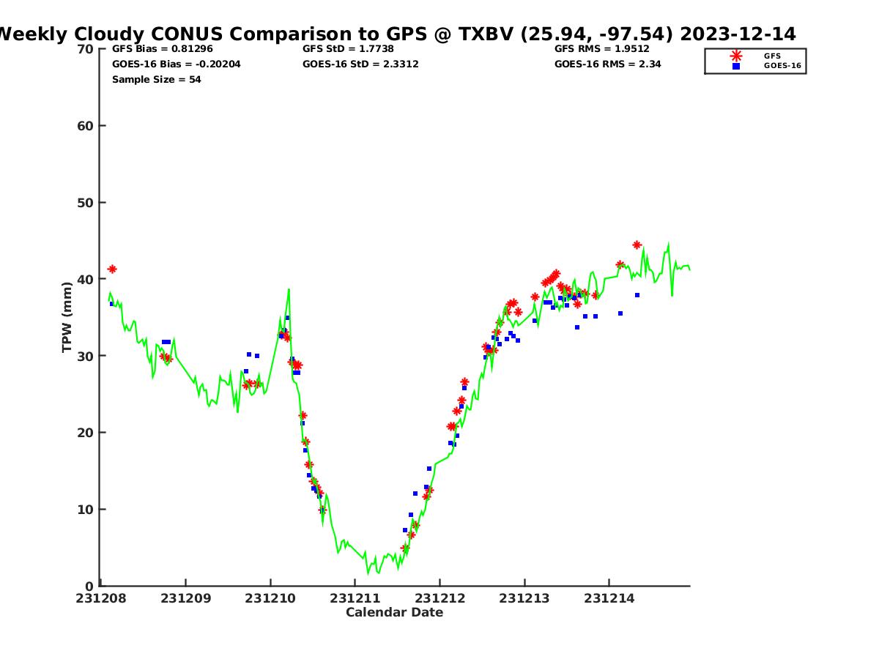Click the highest red GFS marker near 231214
Viewport: 879px width, 659px height.
pos(637,245)
